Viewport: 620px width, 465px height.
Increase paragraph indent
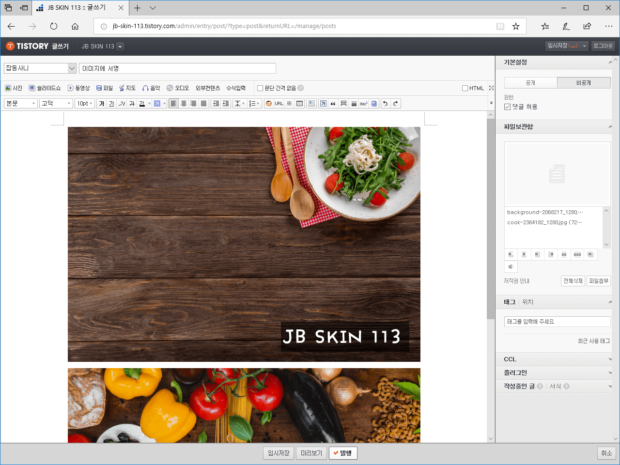pos(216,104)
